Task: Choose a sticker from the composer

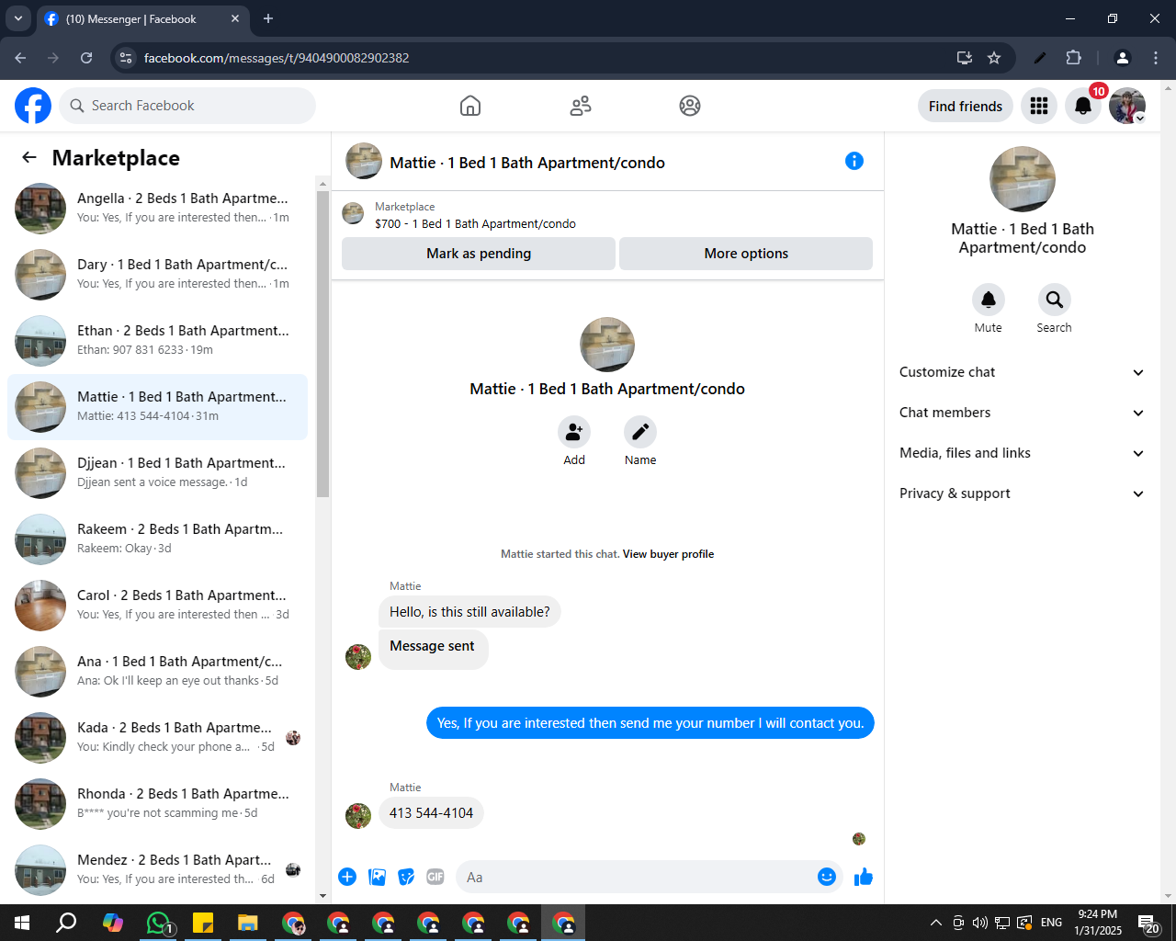Action: [x=406, y=877]
